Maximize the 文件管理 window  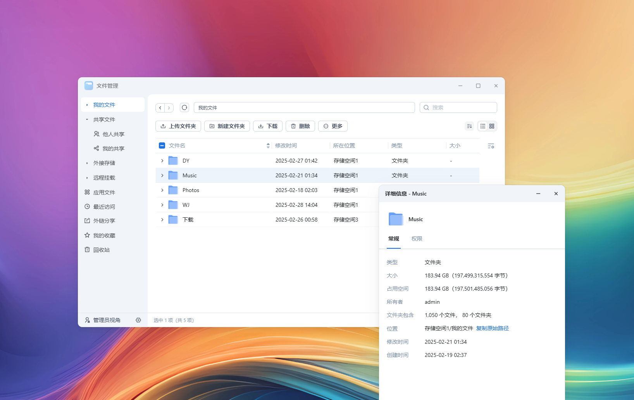[478, 86]
